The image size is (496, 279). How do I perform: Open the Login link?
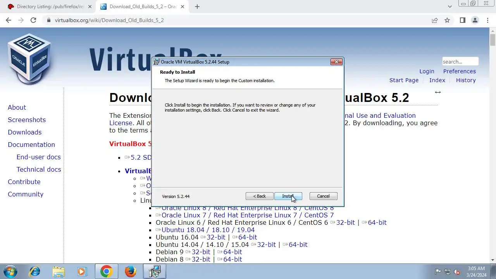427,71
